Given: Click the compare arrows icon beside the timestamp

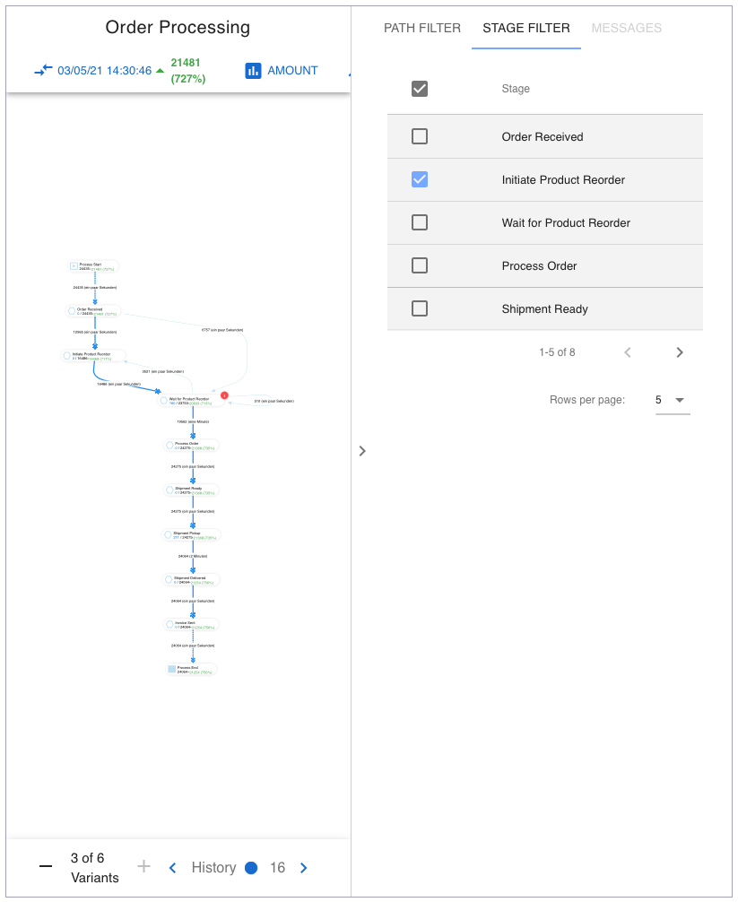Looking at the screenshot, I should pyautogui.click(x=44, y=70).
